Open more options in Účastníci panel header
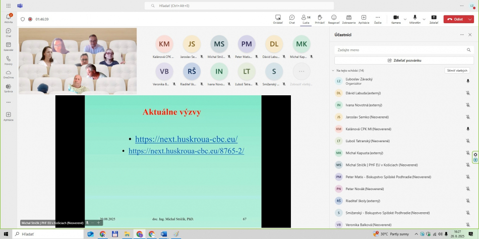This screenshot has height=239, width=479. (462, 35)
